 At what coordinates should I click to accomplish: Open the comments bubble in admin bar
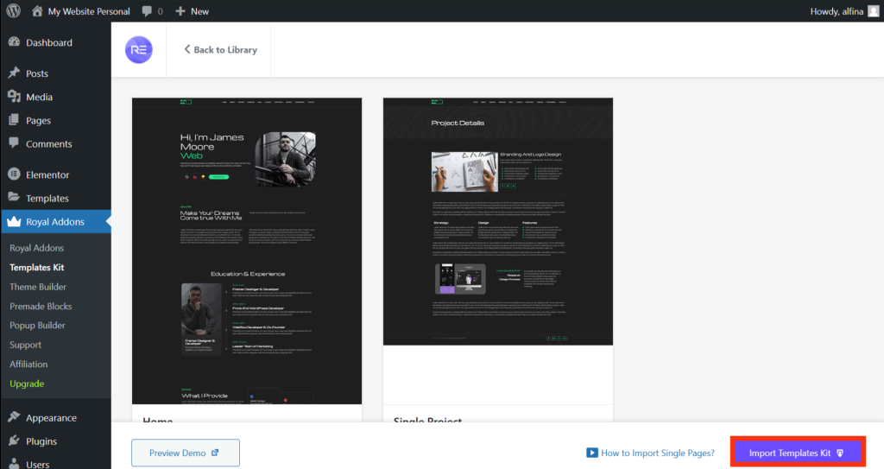point(152,11)
